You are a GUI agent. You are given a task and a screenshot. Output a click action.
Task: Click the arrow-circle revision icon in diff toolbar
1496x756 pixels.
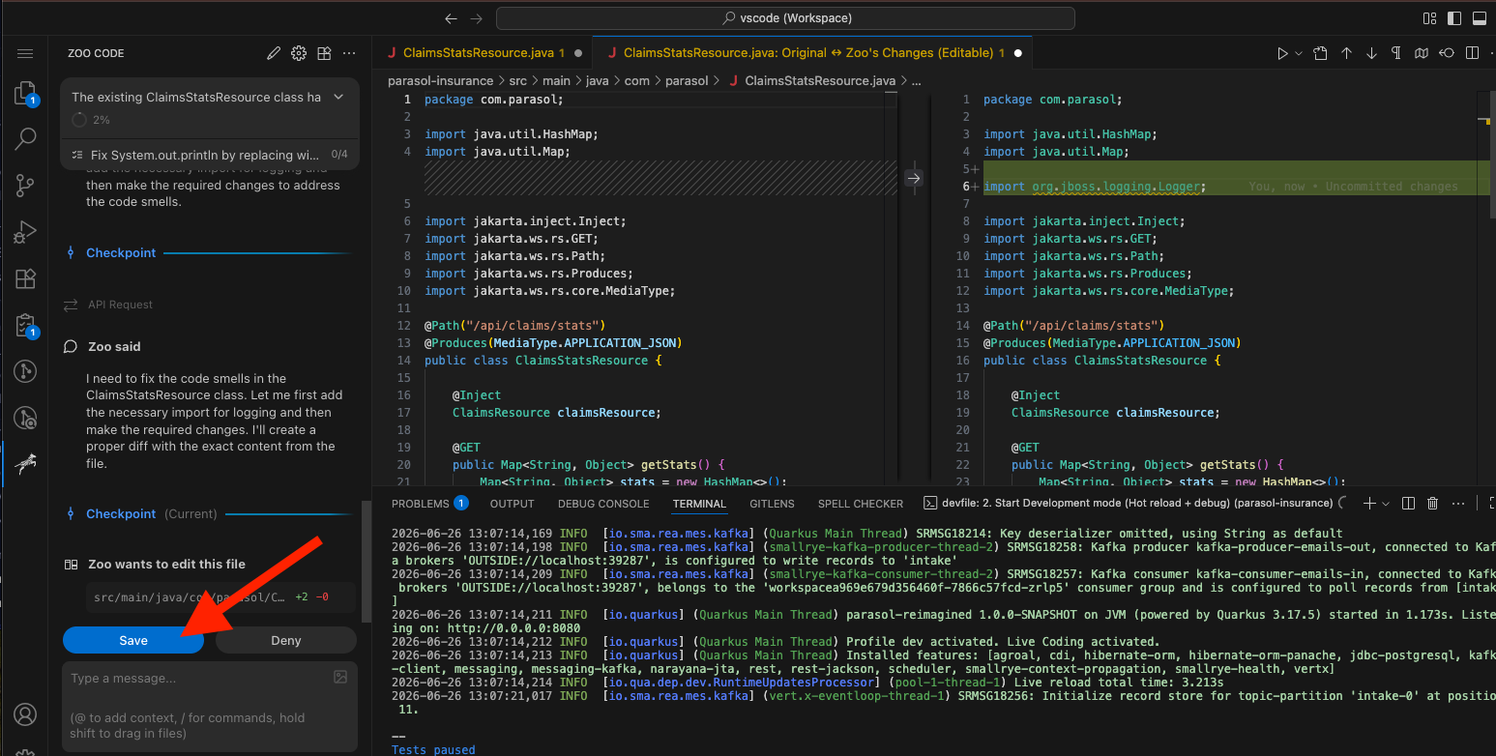pos(1446,53)
